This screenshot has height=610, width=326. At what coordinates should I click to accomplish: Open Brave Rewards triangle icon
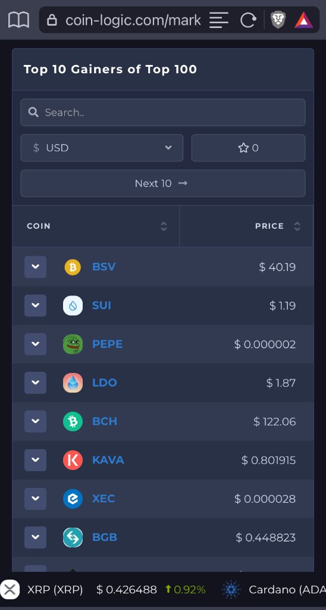coord(304,20)
